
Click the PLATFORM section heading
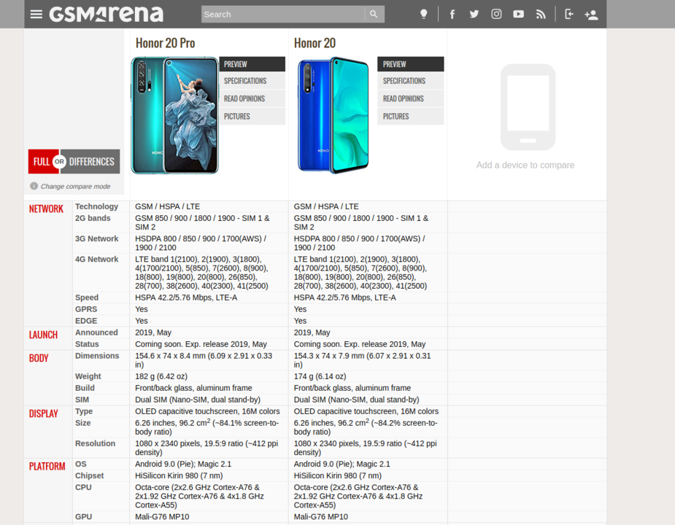point(47,467)
